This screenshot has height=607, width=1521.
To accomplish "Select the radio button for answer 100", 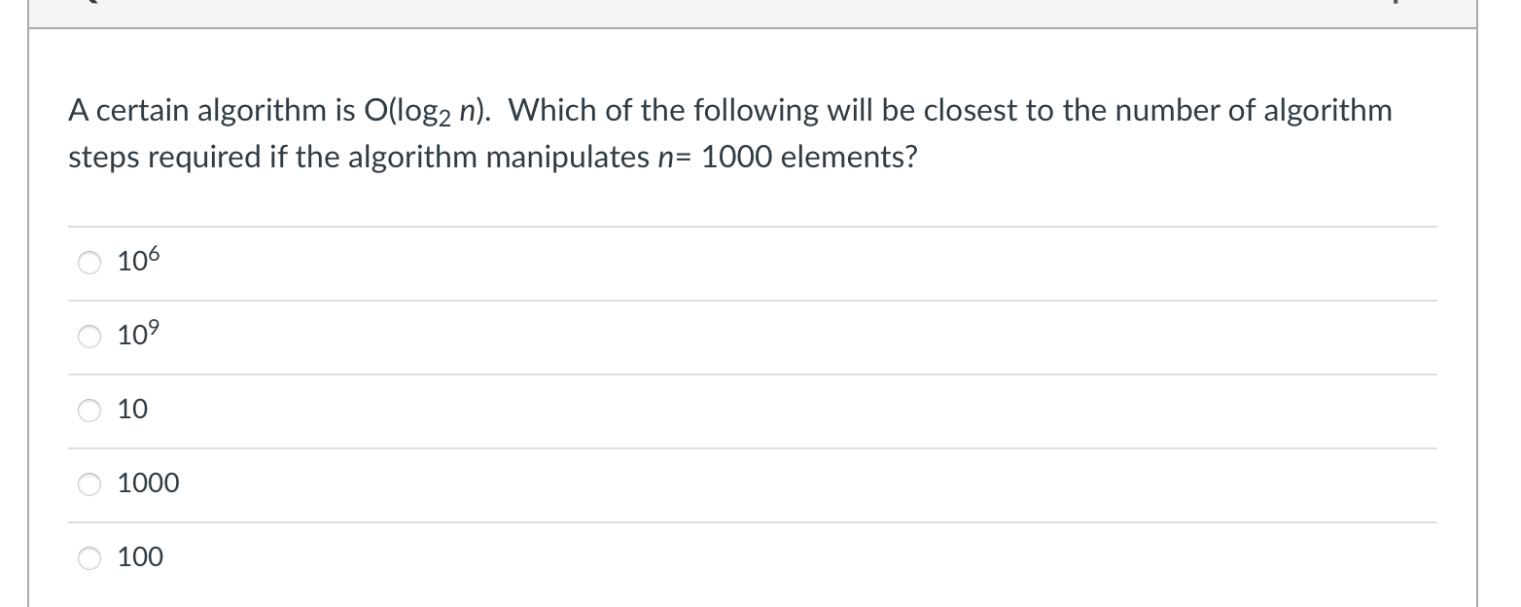I will click(x=88, y=557).
